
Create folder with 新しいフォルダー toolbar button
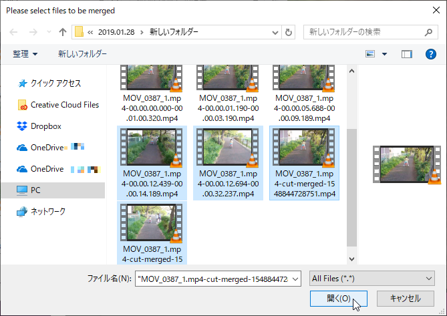pyautogui.click(x=82, y=54)
